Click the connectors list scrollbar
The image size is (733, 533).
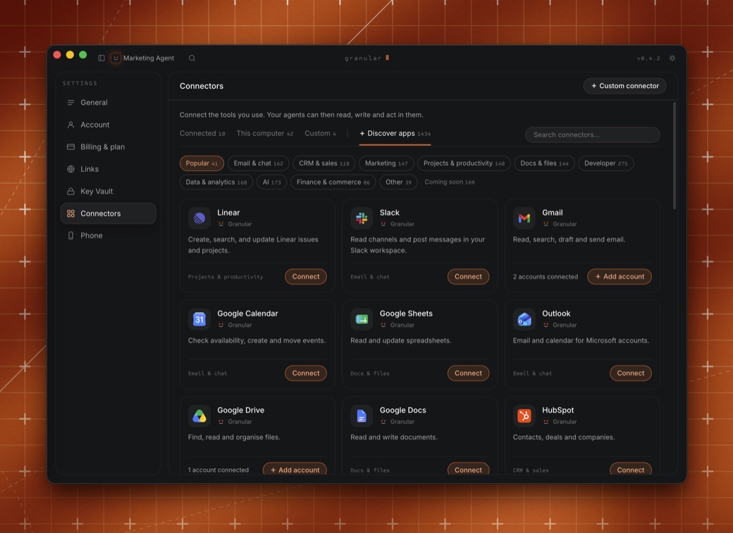coord(674,156)
